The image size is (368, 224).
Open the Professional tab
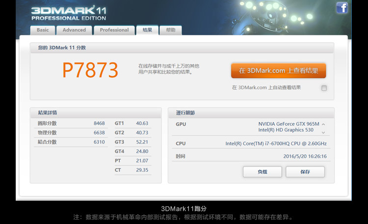[x=114, y=30]
